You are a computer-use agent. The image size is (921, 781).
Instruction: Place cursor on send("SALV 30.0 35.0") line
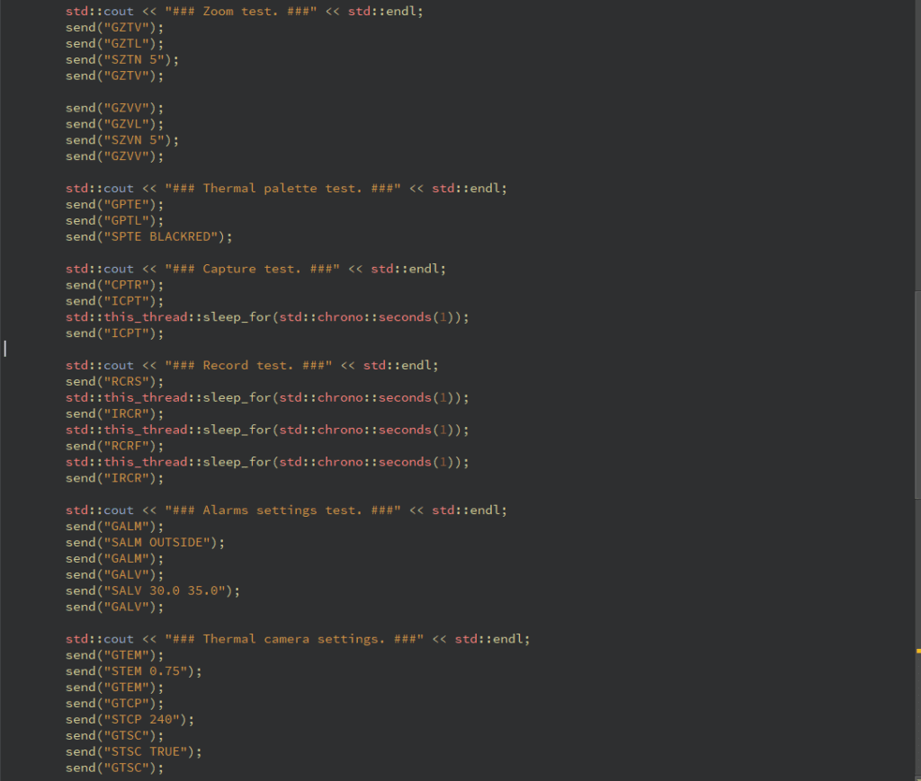pos(153,590)
